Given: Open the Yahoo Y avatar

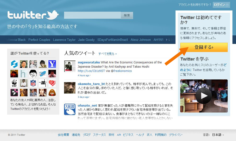Looking at the screenshot, I should [52, 64].
